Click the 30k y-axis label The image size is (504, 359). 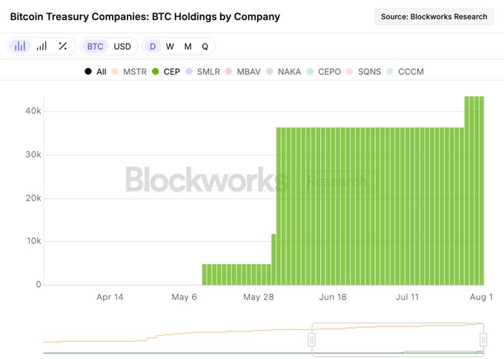click(33, 155)
